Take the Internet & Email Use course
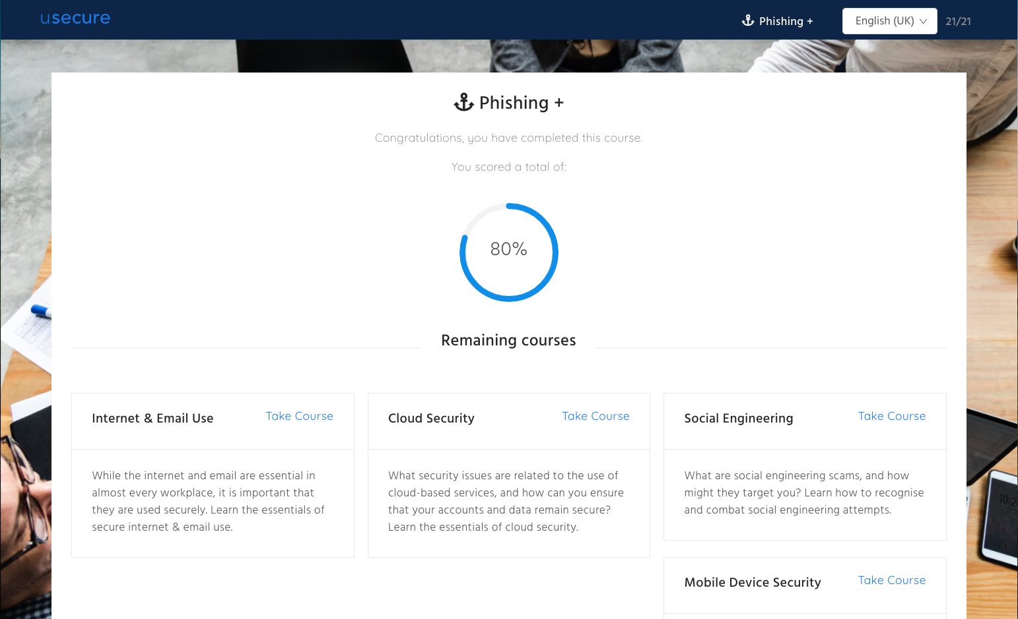 pos(300,416)
